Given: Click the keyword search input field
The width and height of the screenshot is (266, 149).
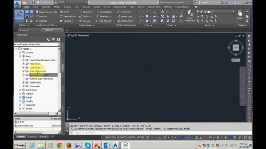Looking at the screenshot, I should (x=175, y=2).
